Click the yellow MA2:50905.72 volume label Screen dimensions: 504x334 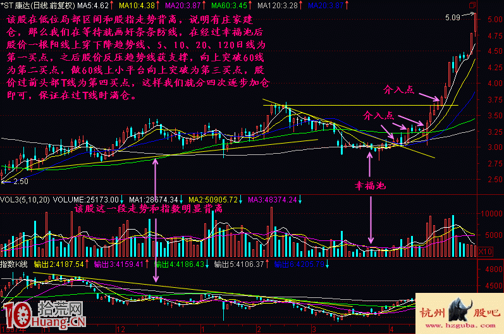coord(212,200)
